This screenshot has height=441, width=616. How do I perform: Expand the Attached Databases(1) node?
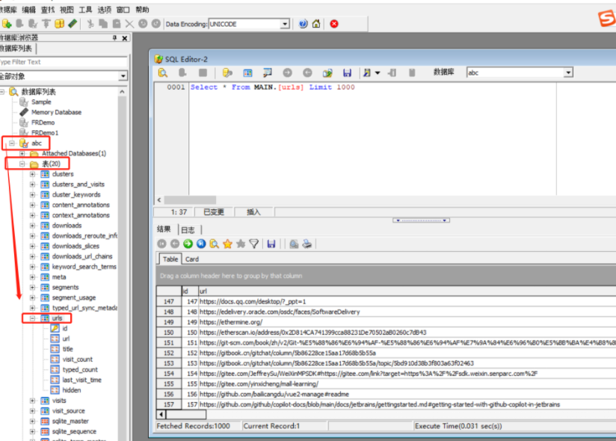point(22,153)
